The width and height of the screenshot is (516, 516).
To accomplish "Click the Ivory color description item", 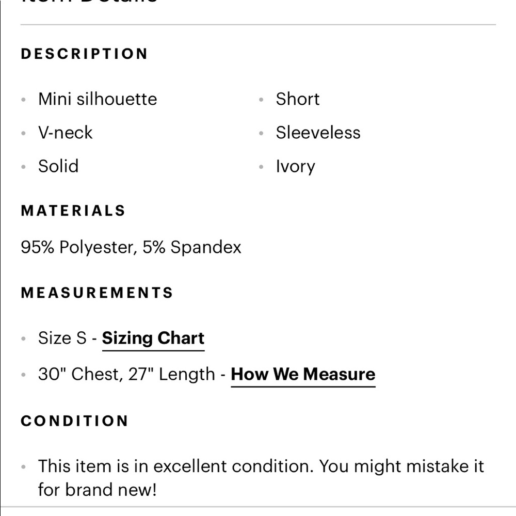I will pyautogui.click(x=295, y=167).
